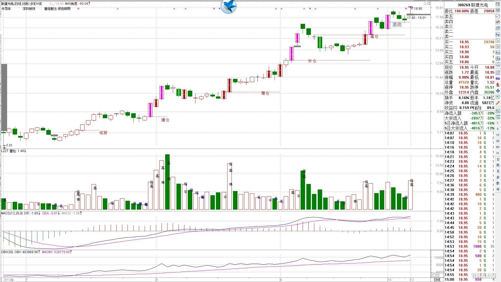This screenshot has height=282, width=501.
Task: Click the 重组概念 concept label
Action: (50, 9)
